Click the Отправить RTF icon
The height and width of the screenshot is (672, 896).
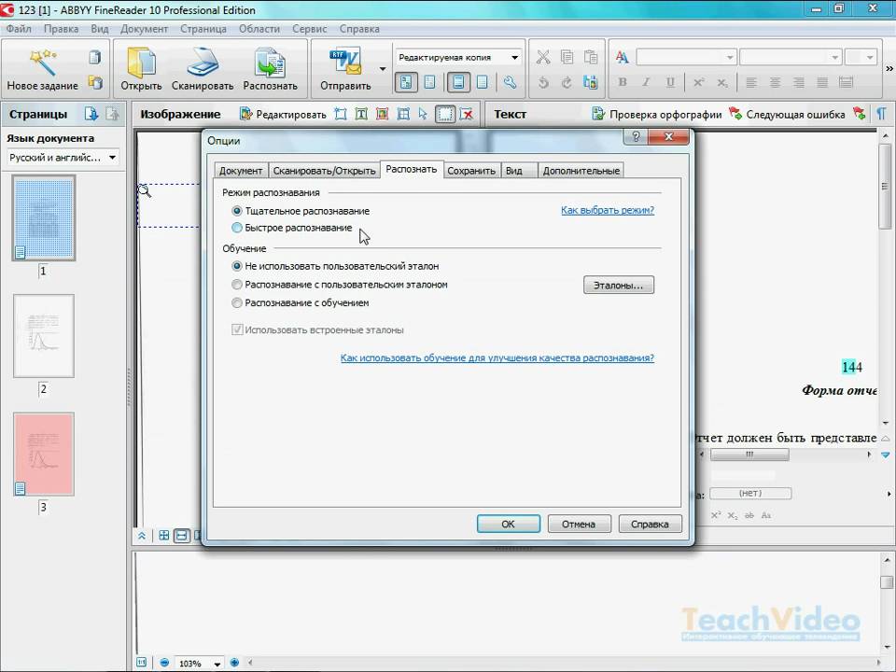click(345, 63)
